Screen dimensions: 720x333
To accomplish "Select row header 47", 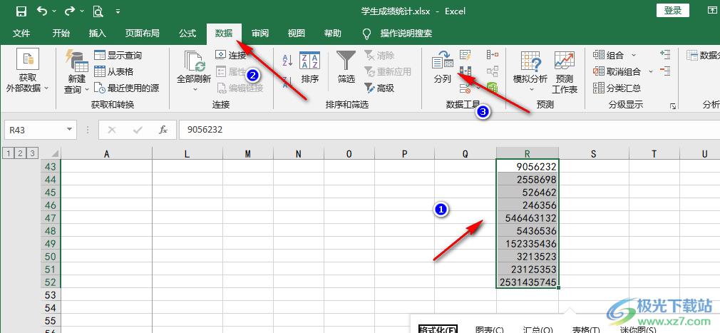I will (51, 217).
